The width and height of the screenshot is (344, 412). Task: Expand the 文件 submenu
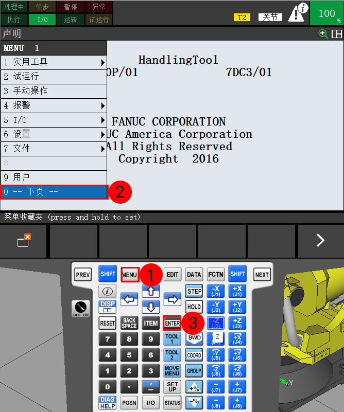coord(54,149)
